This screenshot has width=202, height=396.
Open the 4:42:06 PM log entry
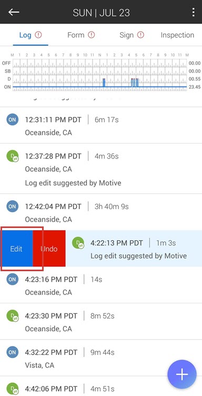point(101,387)
